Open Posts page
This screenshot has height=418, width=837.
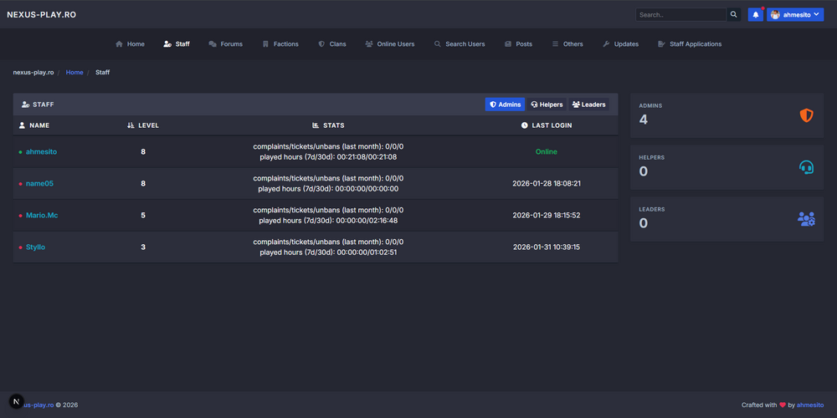518,44
